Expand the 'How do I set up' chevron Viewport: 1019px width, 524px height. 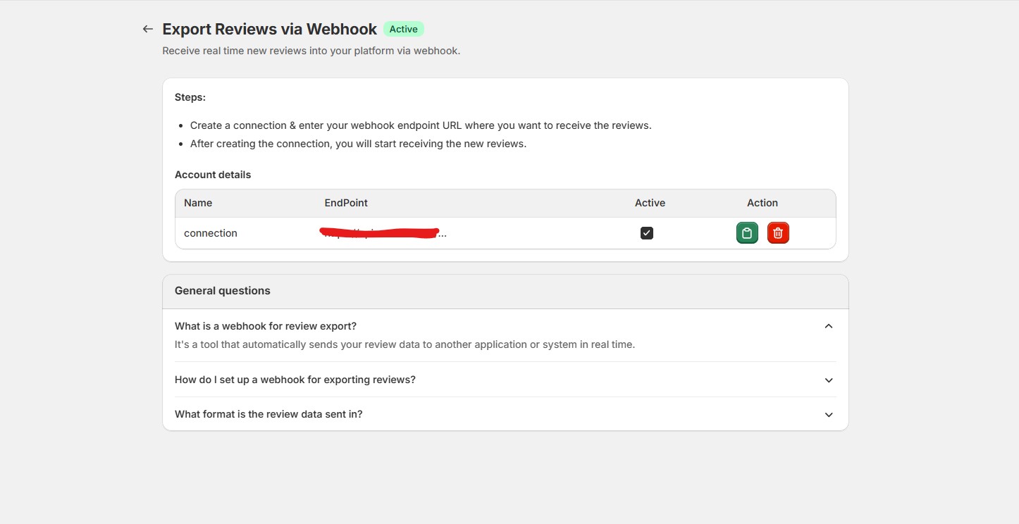click(829, 380)
